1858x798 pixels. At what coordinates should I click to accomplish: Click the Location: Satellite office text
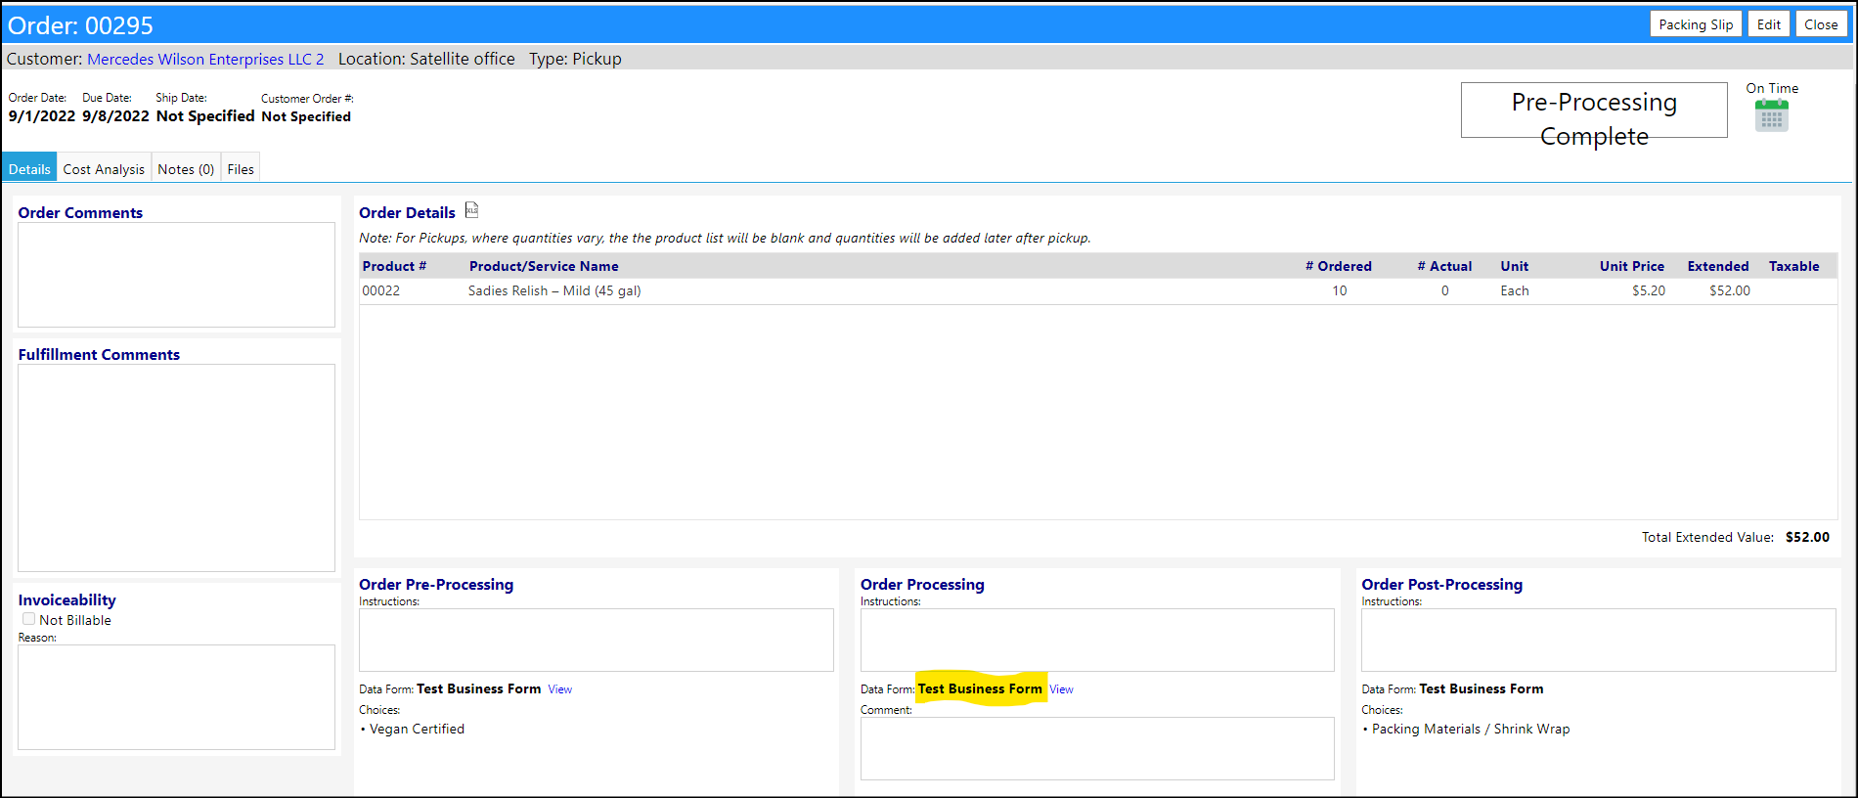tap(426, 59)
